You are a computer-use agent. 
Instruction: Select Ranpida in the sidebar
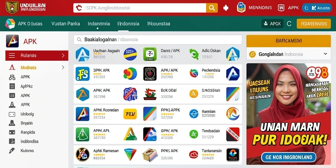tap(28, 132)
